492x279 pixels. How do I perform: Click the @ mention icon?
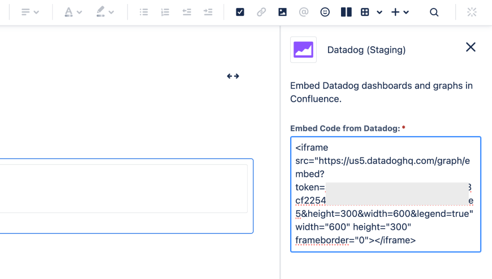[304, 12]
